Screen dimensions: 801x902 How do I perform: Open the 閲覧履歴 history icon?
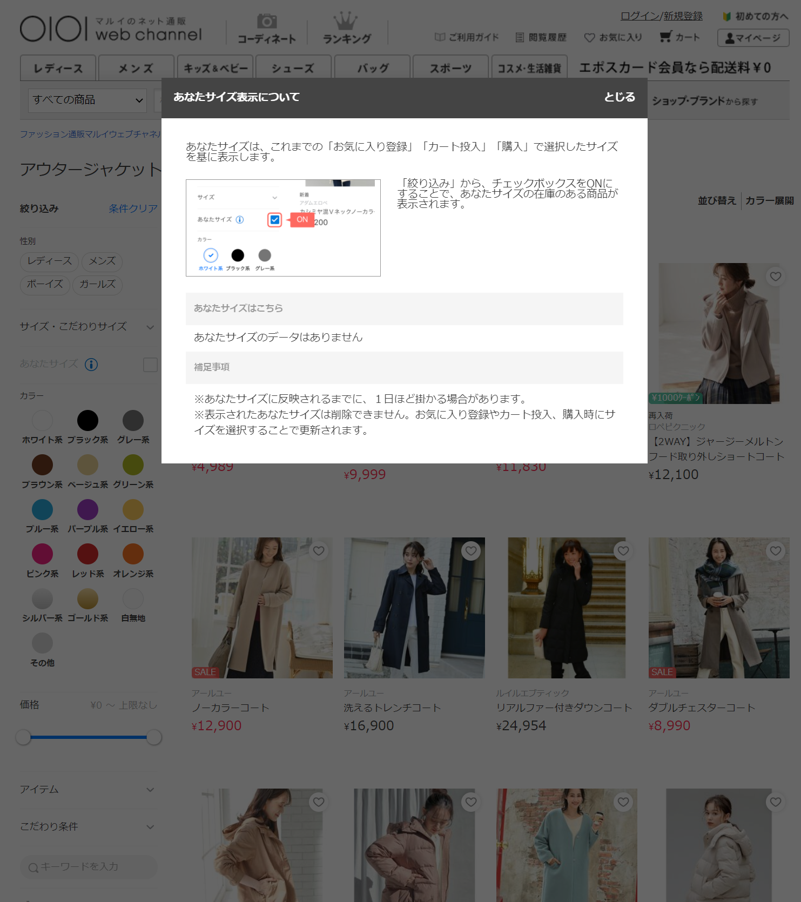tap(520, 37)
